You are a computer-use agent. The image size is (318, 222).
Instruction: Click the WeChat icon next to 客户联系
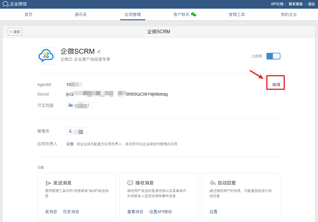click(194, 14)
